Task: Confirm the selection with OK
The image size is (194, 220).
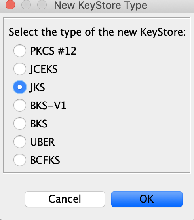Action: click(147, 199)
